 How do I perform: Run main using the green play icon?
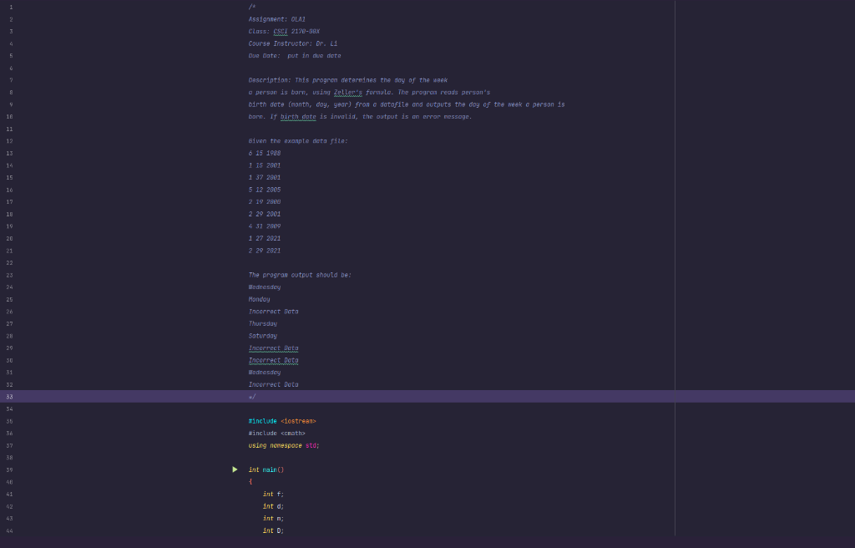[235, 469]
